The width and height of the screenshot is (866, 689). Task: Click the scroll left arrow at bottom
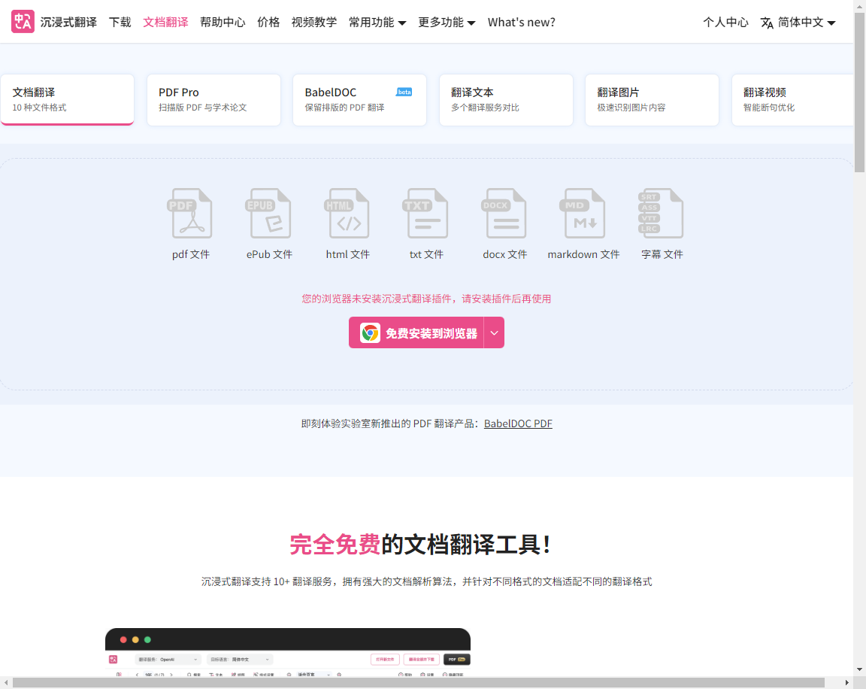point(5,683)
